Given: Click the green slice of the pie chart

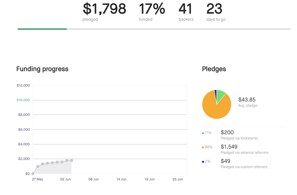Looking at the screenshot, I should pos(220,94).
